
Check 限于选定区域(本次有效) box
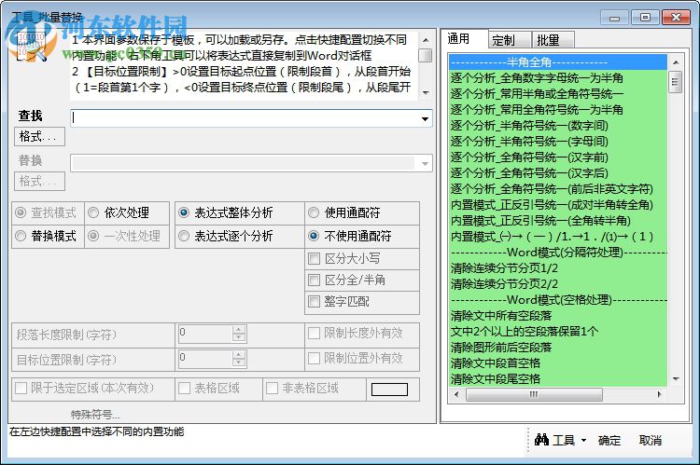tap(21, 388)
